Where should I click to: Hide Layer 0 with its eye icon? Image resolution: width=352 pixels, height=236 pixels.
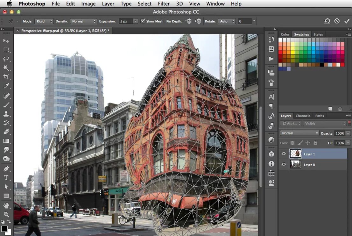click(284, 164)
